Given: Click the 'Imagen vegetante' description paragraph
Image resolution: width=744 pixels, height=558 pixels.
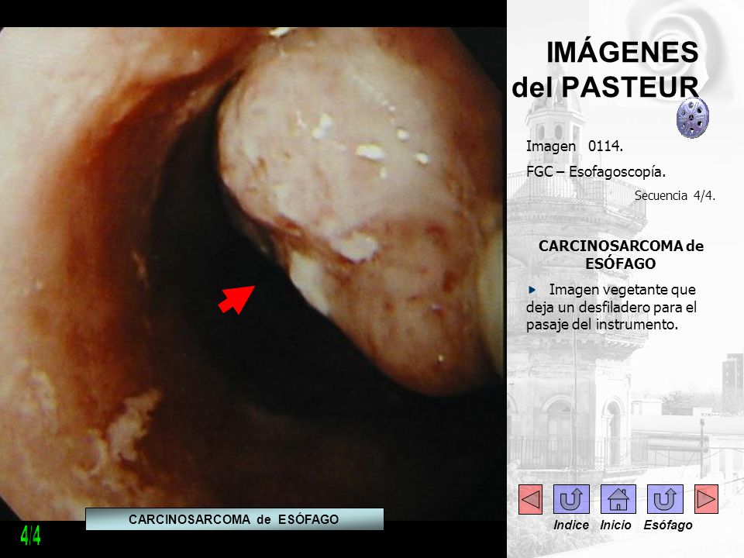Looking at the screenshot, I should tap(611, 307).
